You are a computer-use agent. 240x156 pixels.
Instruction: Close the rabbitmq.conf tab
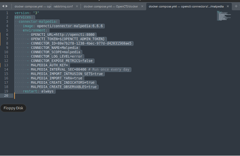(x=77, y=6)
